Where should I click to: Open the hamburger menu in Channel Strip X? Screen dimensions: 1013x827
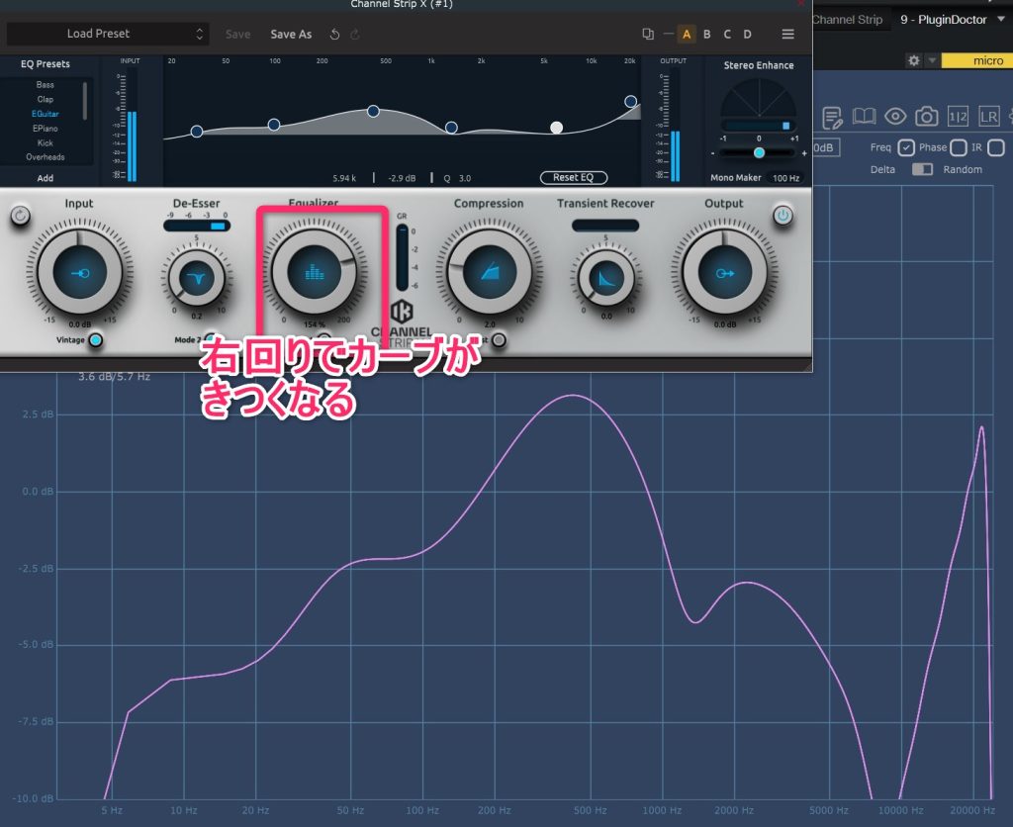(x=787, y=34)
